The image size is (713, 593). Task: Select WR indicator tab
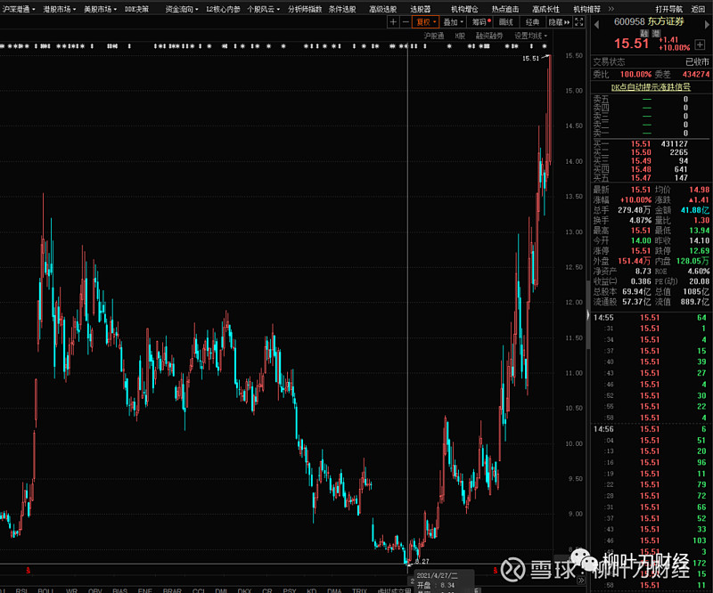(x=71, y=590)
